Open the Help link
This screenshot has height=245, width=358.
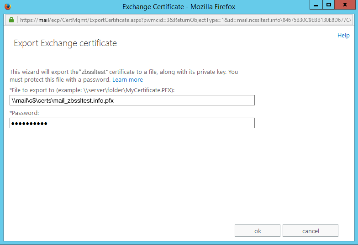(343, 36)
